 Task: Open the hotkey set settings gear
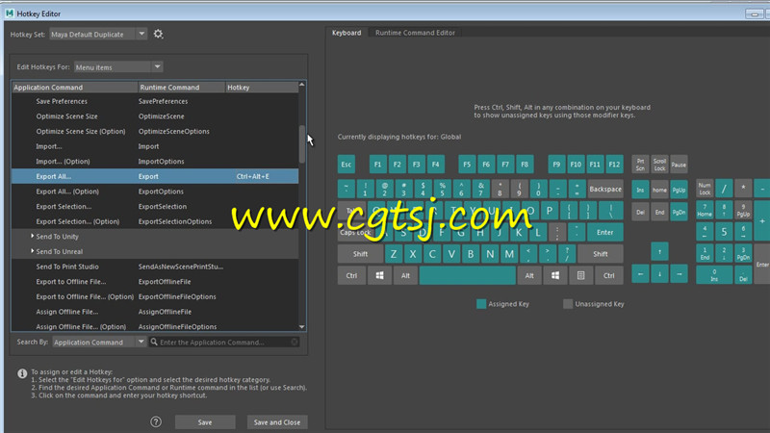coord(158,34)
